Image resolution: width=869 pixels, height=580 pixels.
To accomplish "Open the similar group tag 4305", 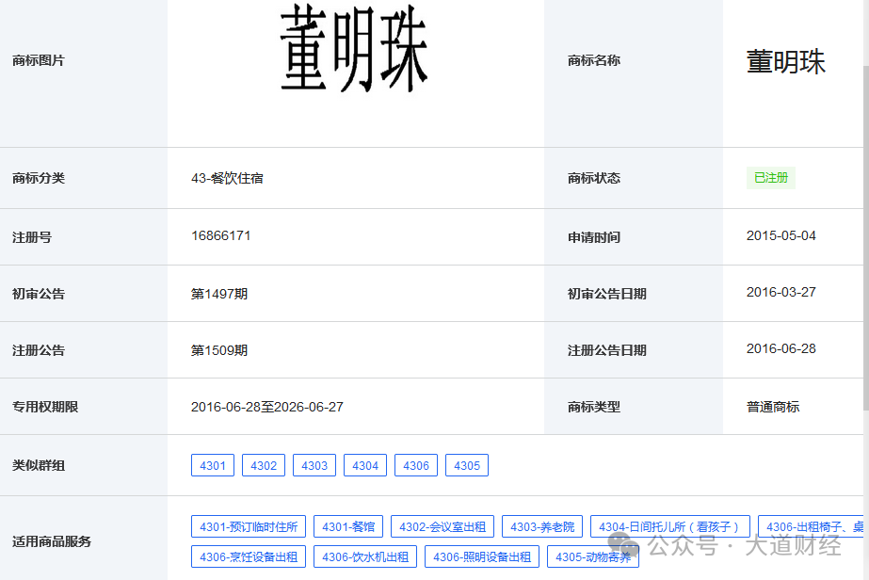I will (x=466, y=464).
